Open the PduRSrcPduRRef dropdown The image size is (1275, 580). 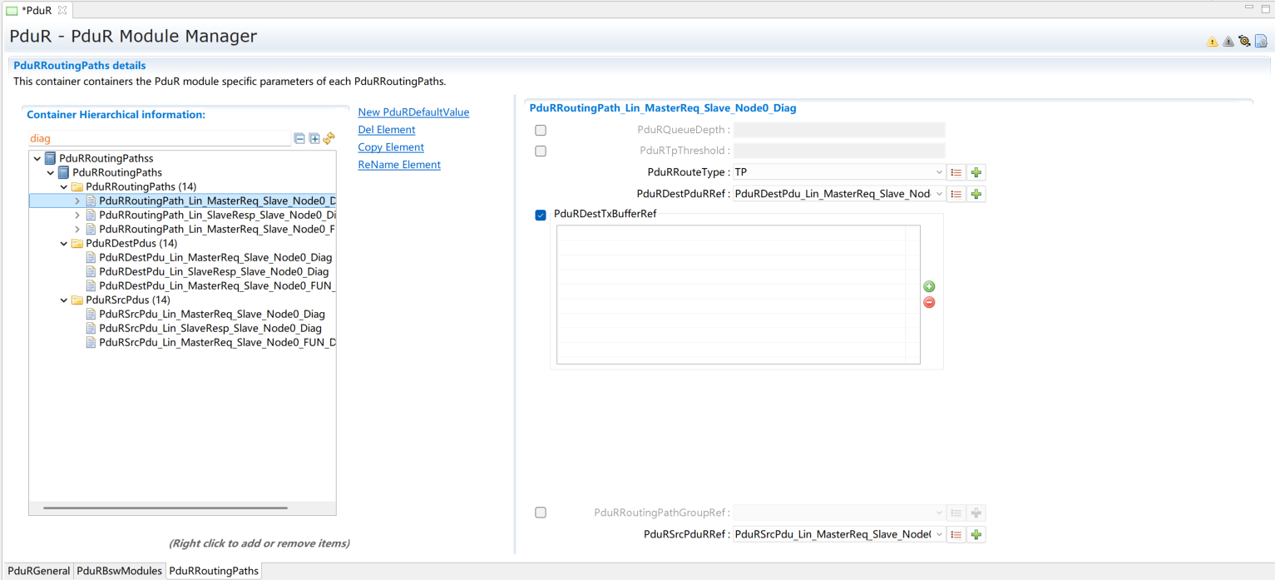point(939,534)
